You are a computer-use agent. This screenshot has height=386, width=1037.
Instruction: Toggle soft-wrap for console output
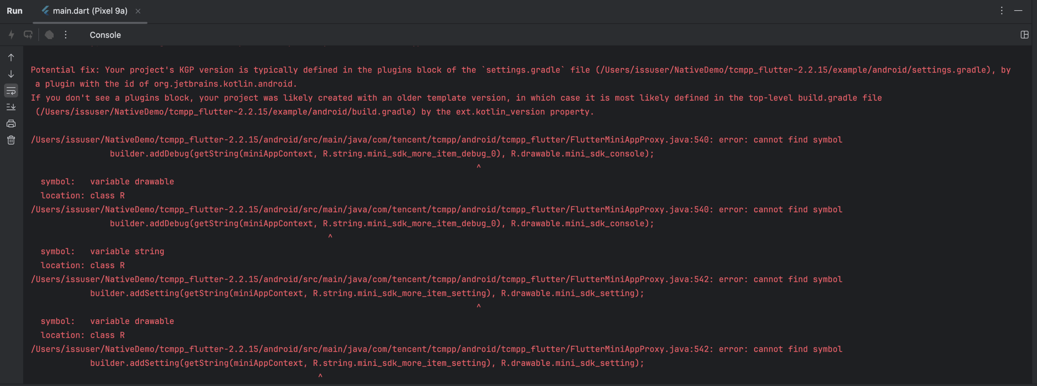(x=11, y=90)
